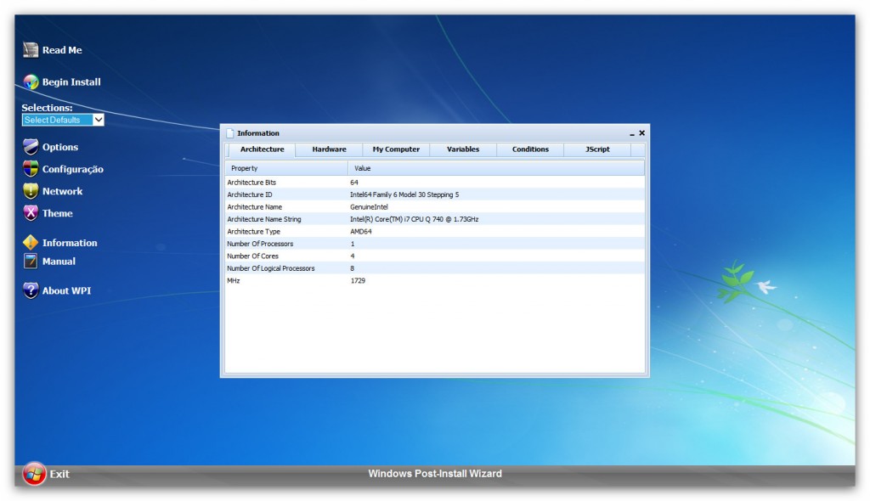The width and height of the screenshot is (870, 501).
Task: Click the About WPI question mark icon
Action: point(31,290)
